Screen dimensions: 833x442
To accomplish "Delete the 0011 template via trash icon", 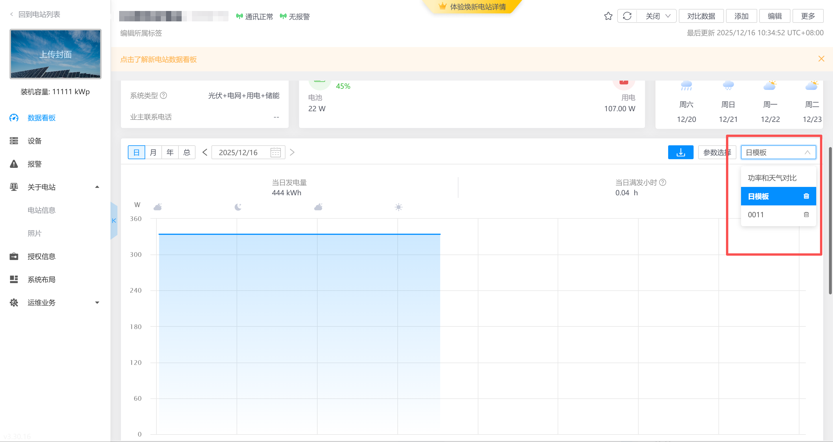I will (x=806, y=215).
